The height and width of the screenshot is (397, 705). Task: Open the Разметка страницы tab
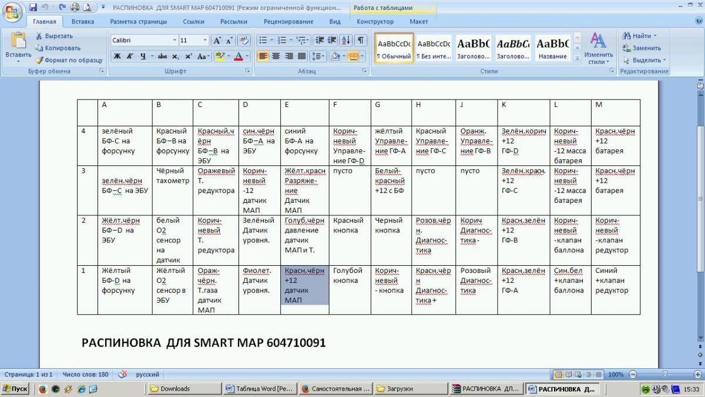pos(138,22)
